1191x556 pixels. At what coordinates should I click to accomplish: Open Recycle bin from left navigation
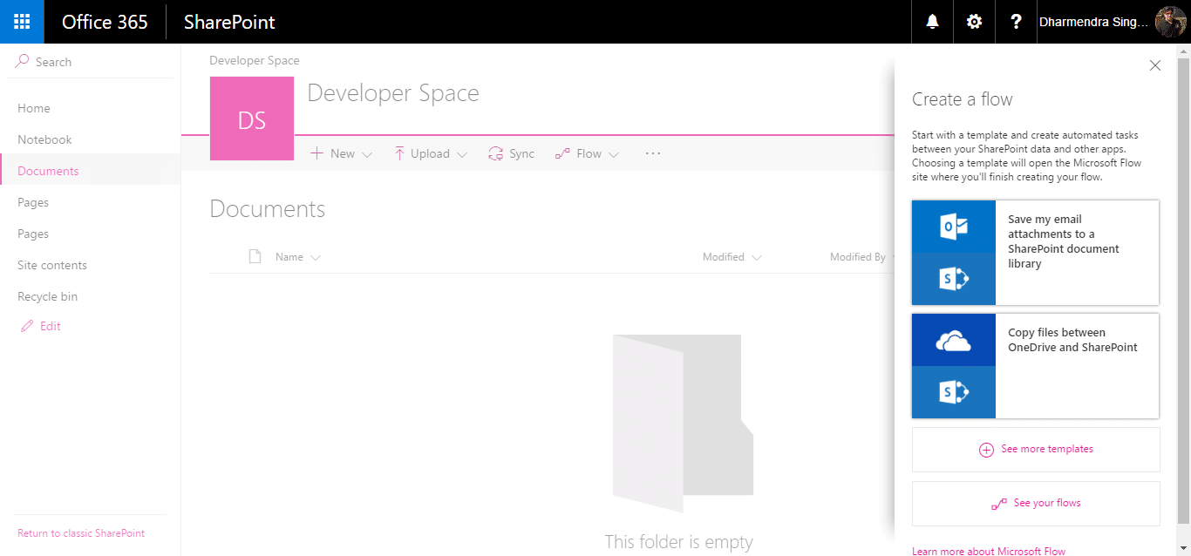(47, 296)
